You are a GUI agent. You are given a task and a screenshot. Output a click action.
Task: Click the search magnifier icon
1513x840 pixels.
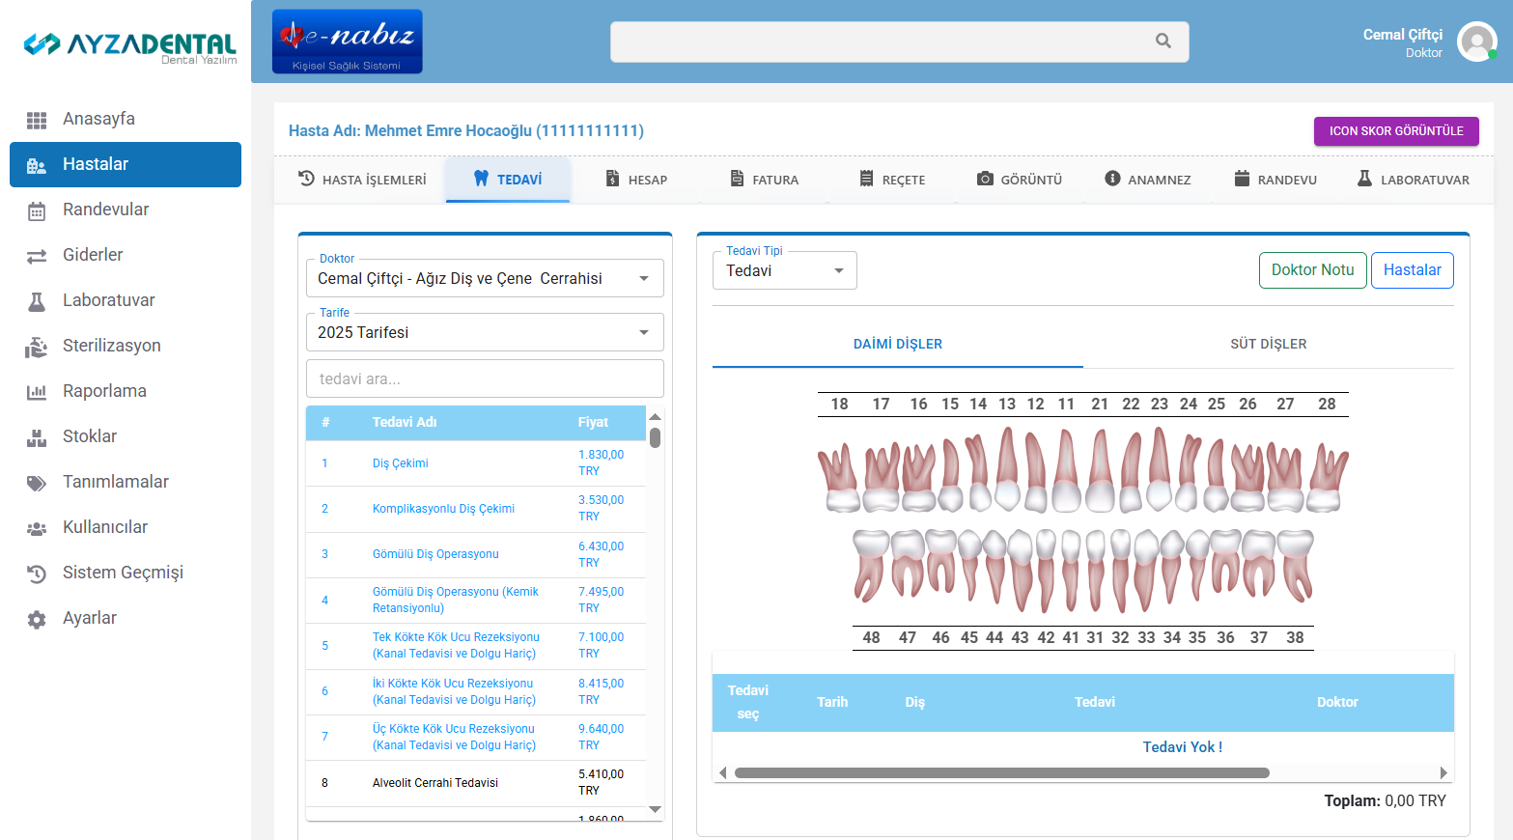(1163, 42)
